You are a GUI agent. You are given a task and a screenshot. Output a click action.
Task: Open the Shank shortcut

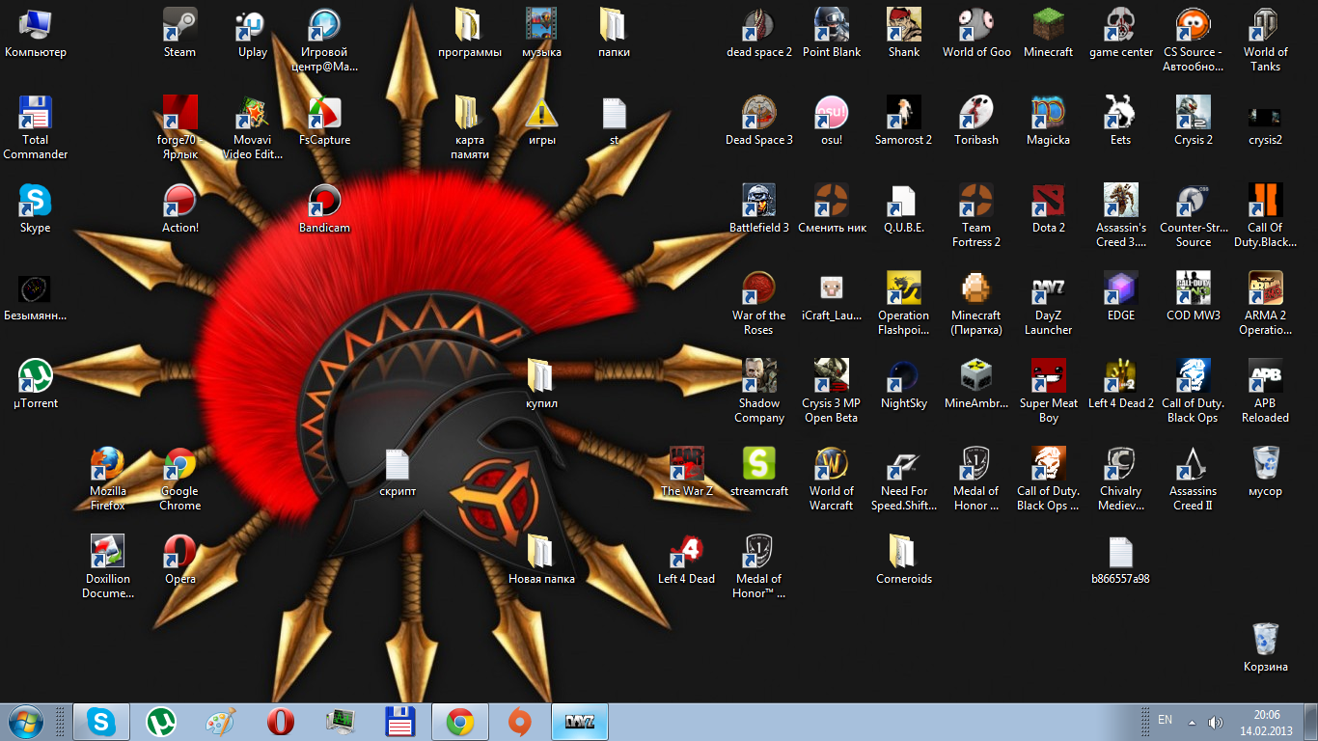click(904, 34)
